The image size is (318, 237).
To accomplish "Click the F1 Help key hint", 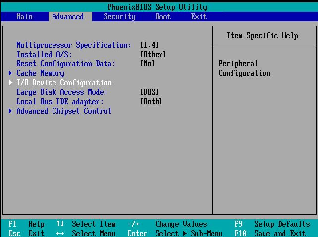I will 26,224.
